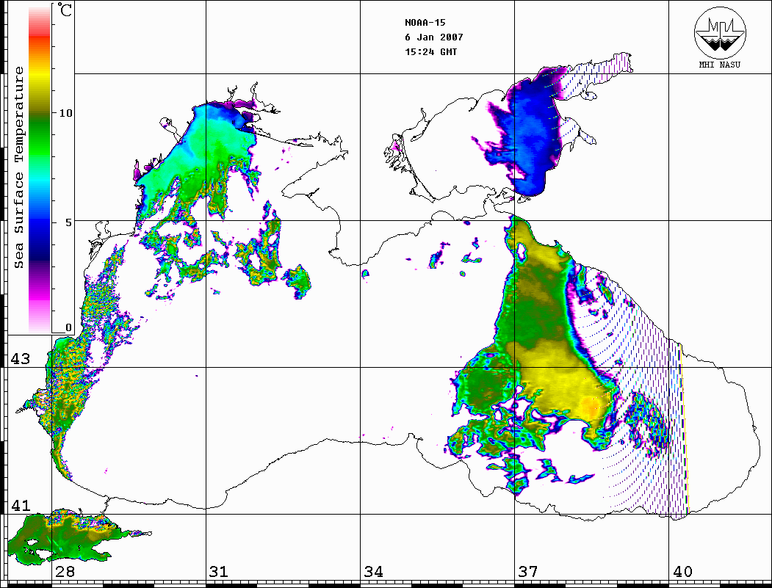Click the Sea of Marmara green patch

[x=64, y=539]
